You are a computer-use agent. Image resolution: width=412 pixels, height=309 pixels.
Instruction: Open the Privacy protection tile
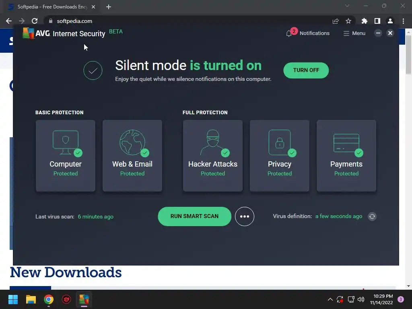(x=279, y=156)
